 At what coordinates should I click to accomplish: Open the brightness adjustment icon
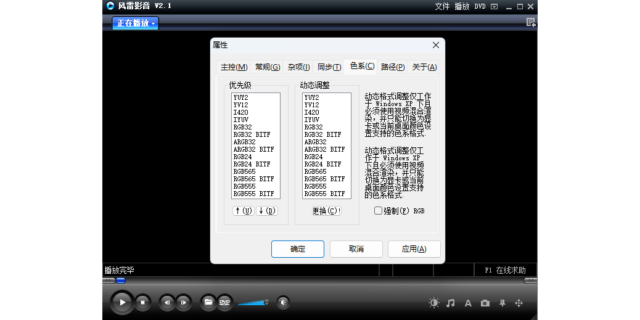click(x=434, y=303)
